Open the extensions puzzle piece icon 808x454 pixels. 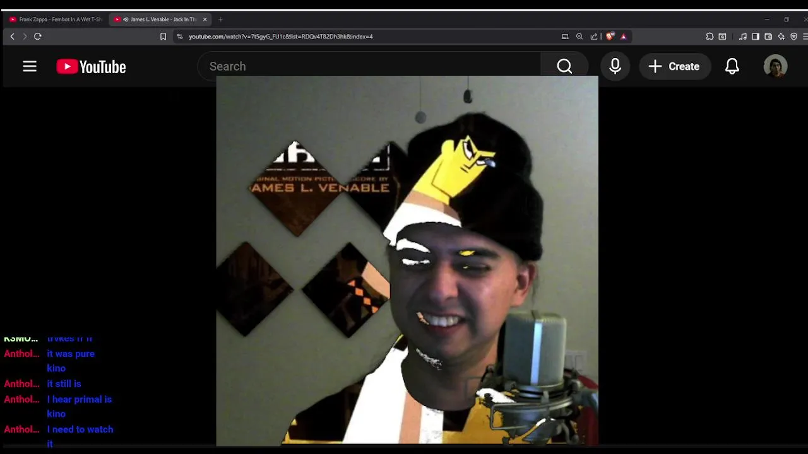click(710, 37)
